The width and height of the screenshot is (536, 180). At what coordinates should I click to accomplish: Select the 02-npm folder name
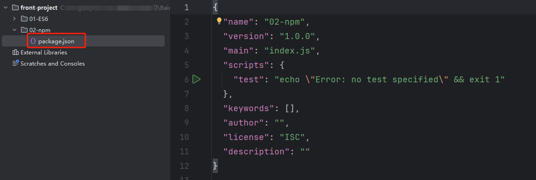pyautogui.click(x=40, y=30)
